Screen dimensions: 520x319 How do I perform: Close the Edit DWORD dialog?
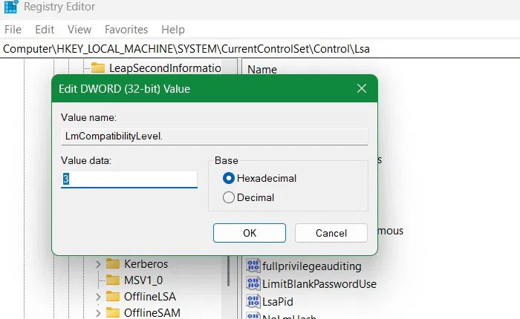pos(362,88)
